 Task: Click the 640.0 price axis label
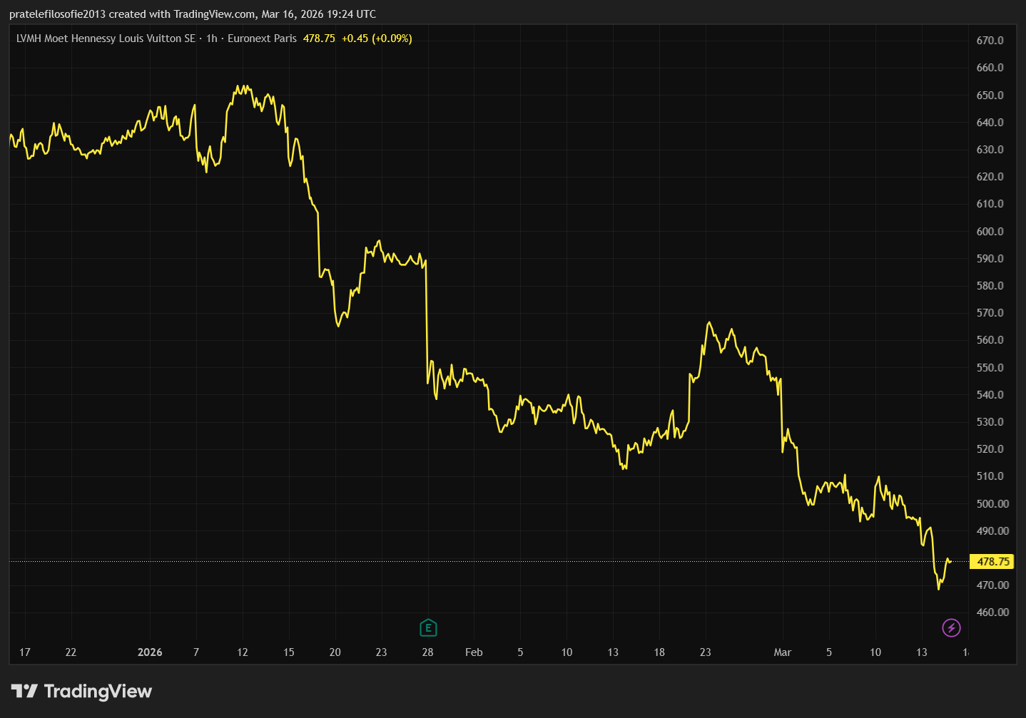click(990, 123)
